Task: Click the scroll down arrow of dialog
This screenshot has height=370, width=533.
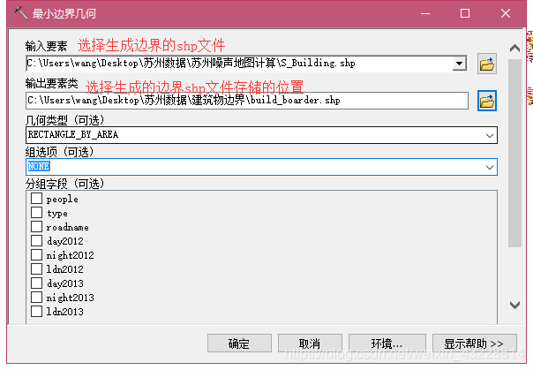Action: point(514,305)
